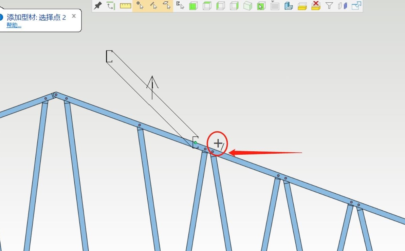This screenshot has height=251, width=405.
Task: Click the yellow plane with red X icon
Action: (x=316, y=5)
